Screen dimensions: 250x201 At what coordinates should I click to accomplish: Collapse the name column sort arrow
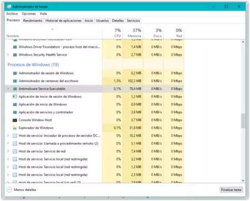52,29
